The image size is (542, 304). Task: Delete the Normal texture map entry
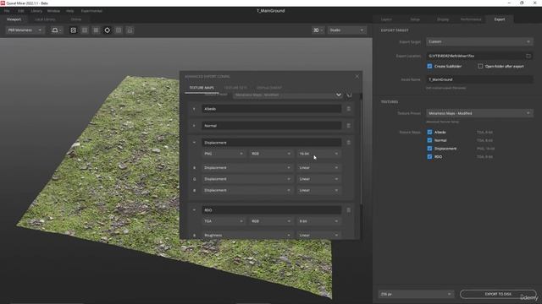tap(348, 126)
